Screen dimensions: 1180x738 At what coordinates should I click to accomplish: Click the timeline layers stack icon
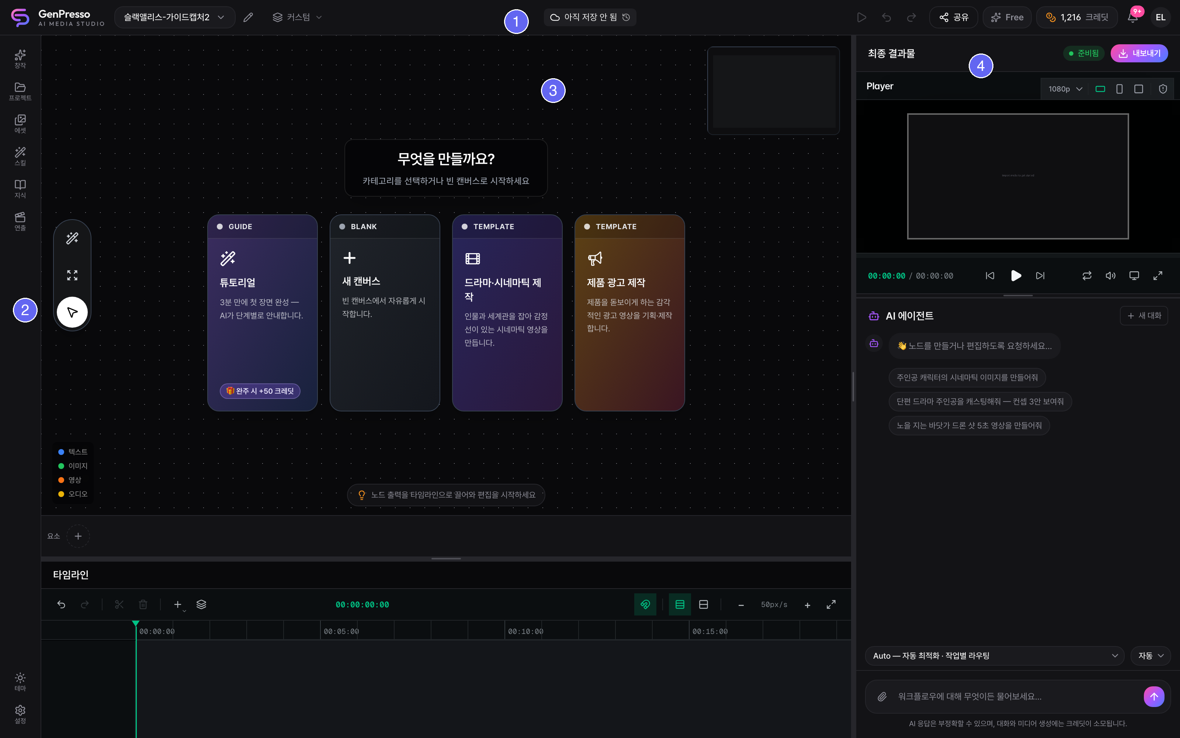(201, 605)
